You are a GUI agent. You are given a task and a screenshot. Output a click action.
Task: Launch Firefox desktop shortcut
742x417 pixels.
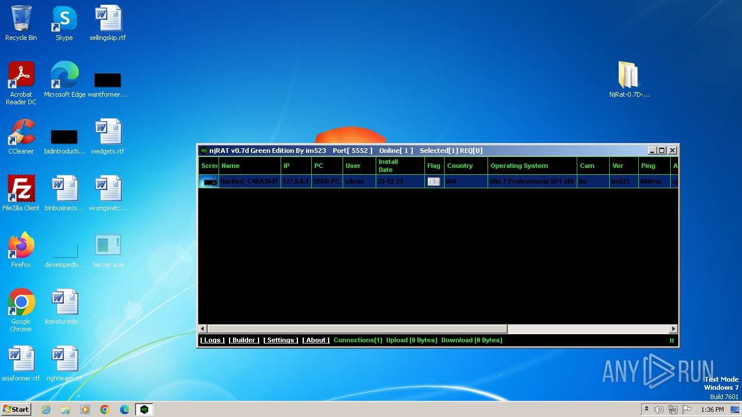(x=21, y=250)
